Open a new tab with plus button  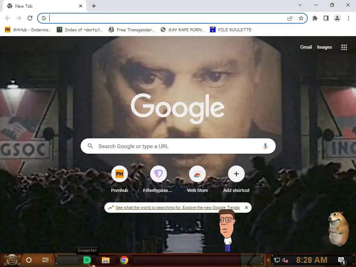[x=94, y=6]
